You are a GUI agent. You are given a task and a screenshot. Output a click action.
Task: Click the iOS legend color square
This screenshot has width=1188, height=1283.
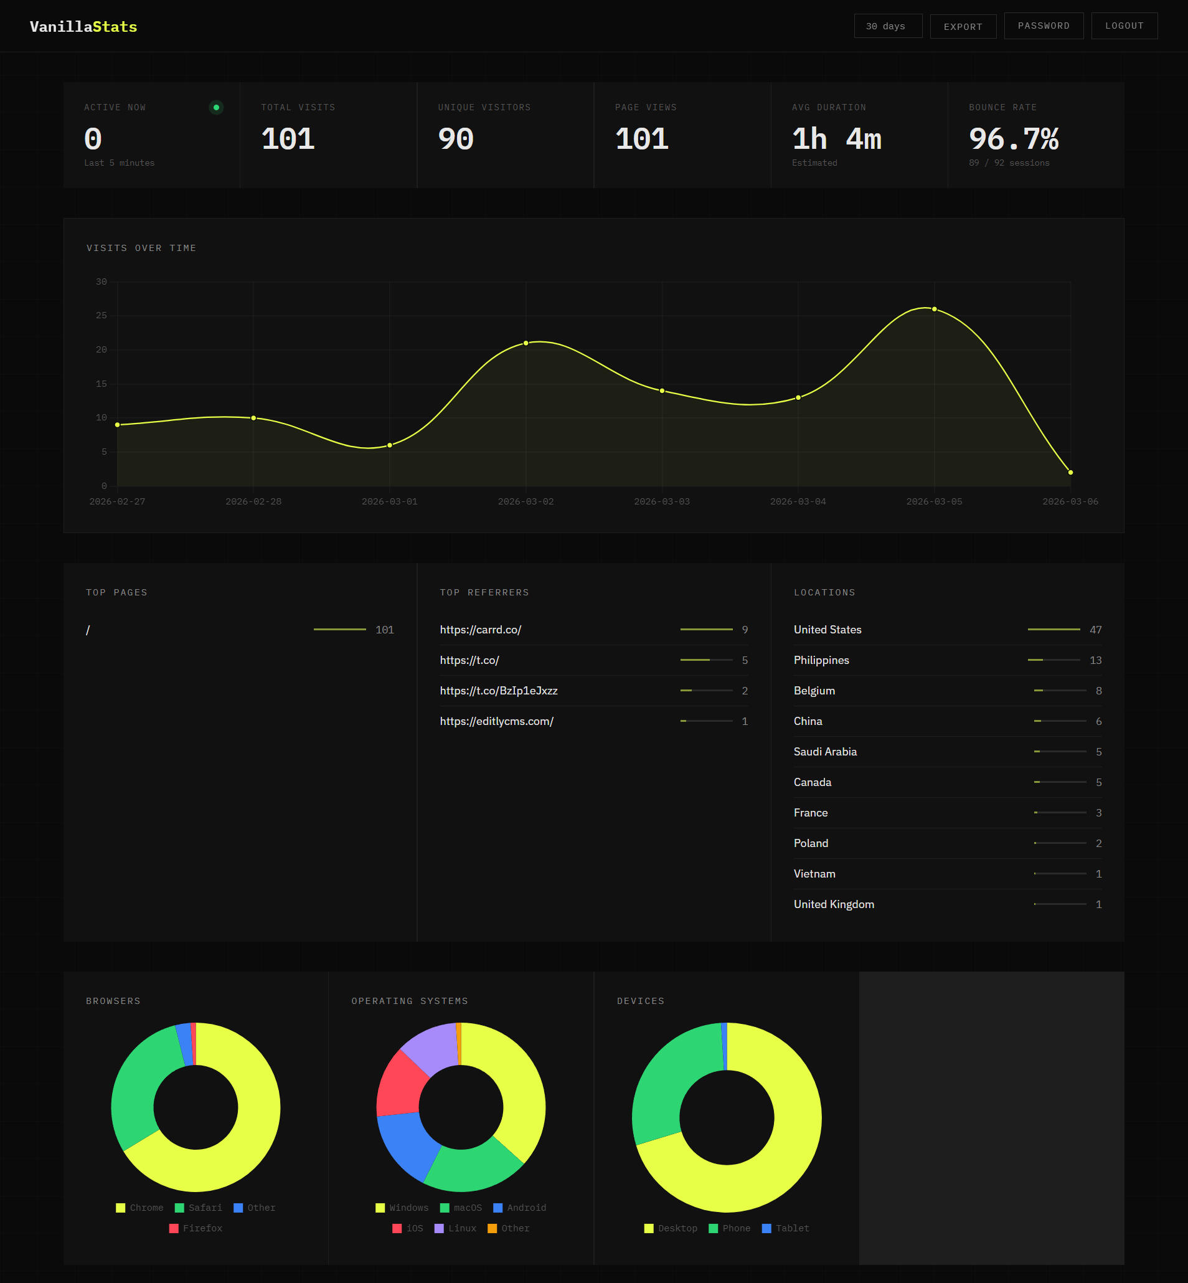tap(397, 1228)
